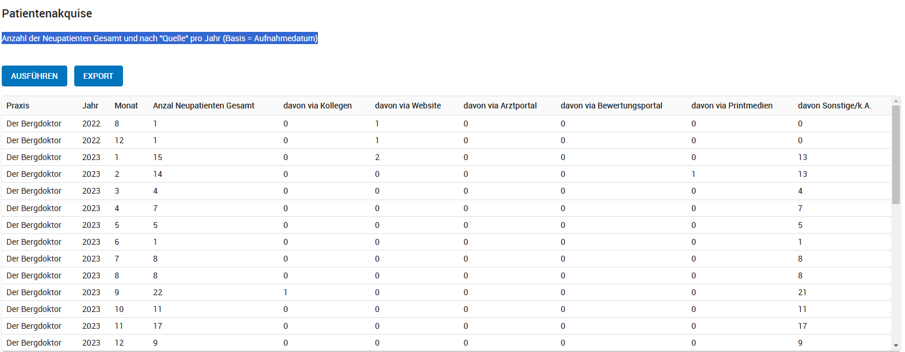The image size is (905, 352).
Task: Click Gesamt value 15 in 2023 month 1 row
Action: pos(158,157)
